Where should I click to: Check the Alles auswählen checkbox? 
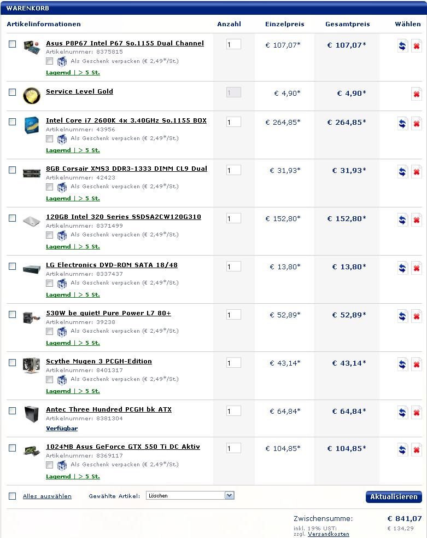click(x=13, y=496)
